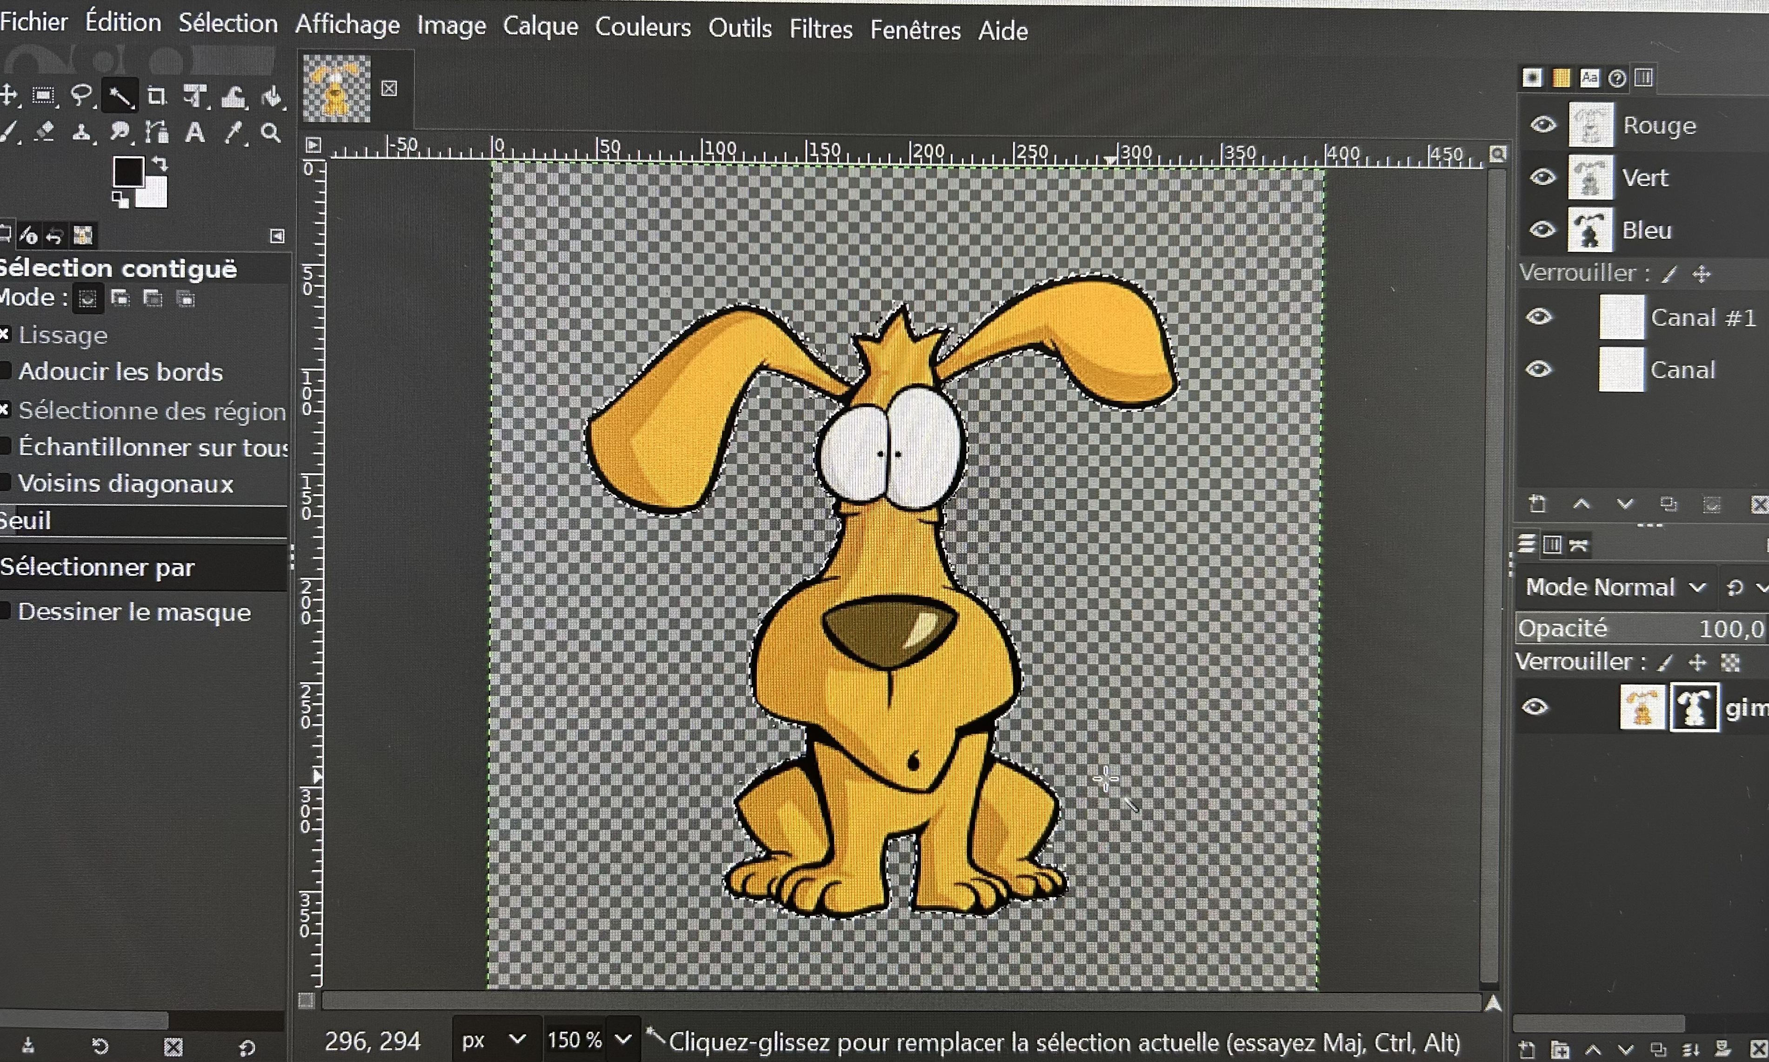
Task: Select the Color Picker eyedropper tool
Action: pyautogui.click(x=233, y=133)
